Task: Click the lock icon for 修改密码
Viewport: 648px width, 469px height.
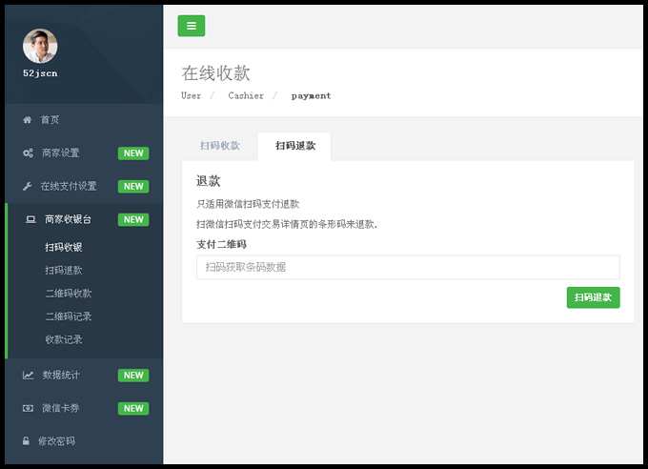Action: [26, 440]
